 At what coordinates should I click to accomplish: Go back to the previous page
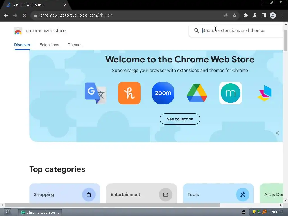[6, 15]
